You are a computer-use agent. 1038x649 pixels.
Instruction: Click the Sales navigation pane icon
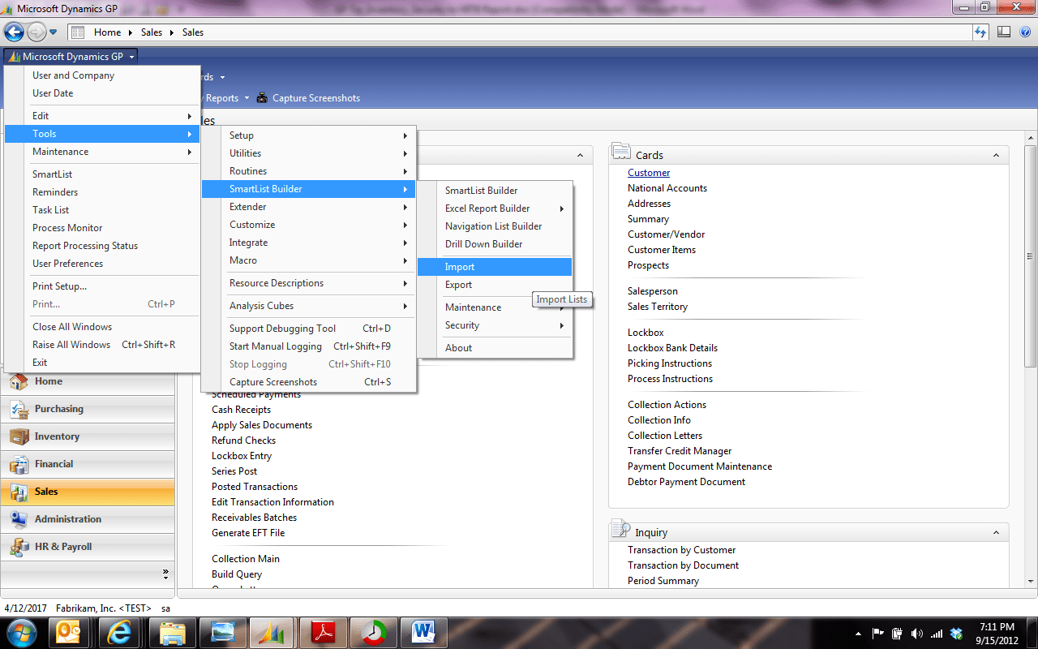(x=19, y=492)
